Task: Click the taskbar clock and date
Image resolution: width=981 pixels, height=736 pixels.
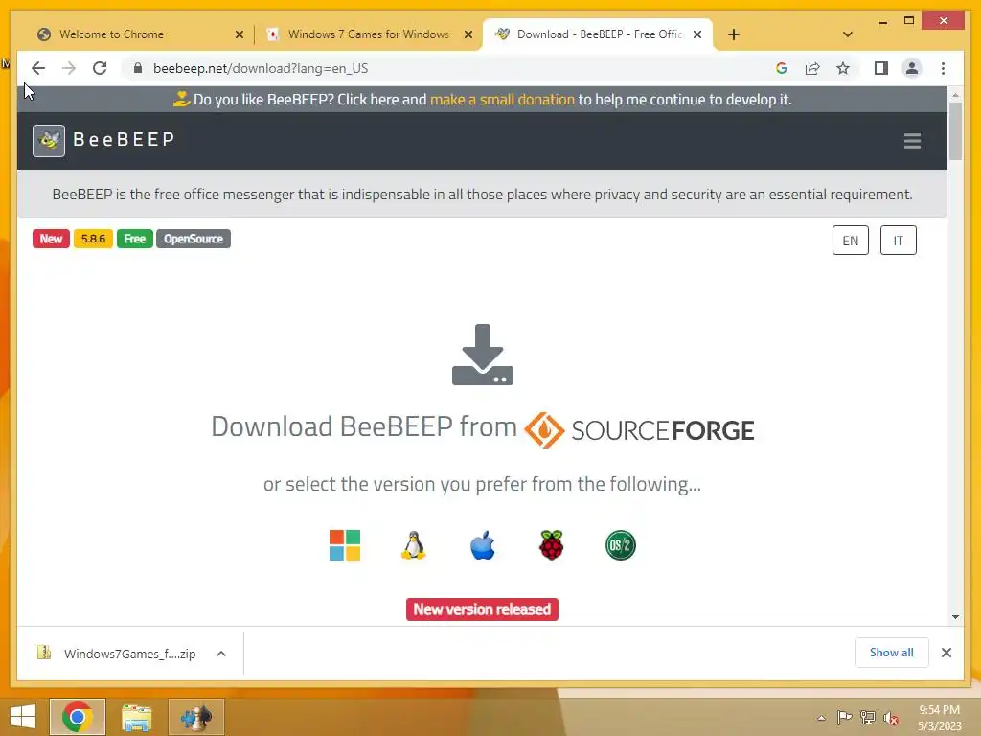Action: point(939,718)
